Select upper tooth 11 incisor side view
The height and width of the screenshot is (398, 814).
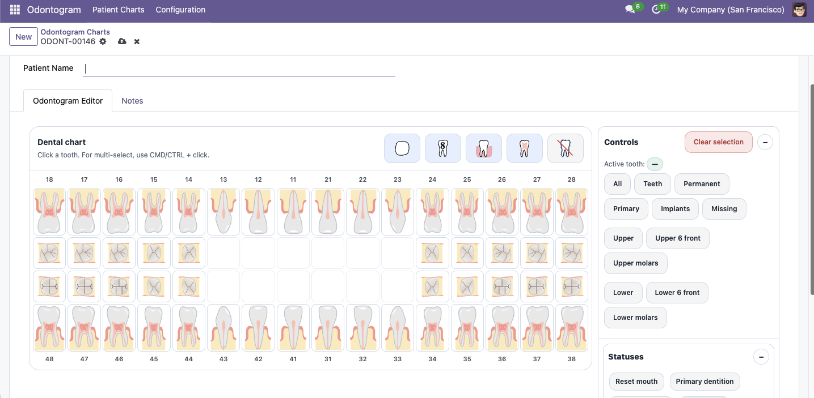293,211
